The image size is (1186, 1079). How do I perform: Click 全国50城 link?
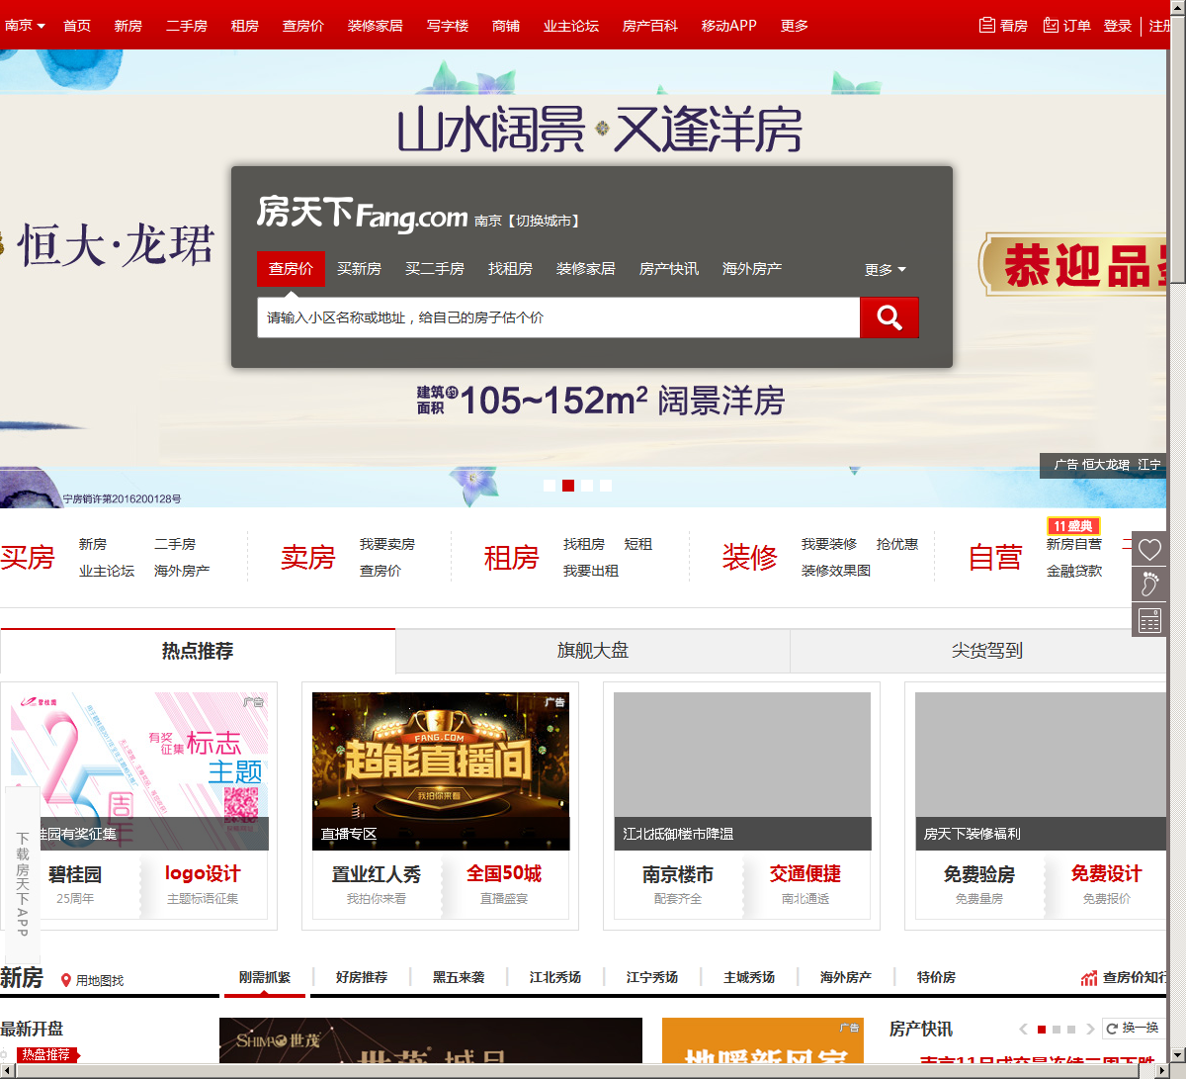pos(504,874)
